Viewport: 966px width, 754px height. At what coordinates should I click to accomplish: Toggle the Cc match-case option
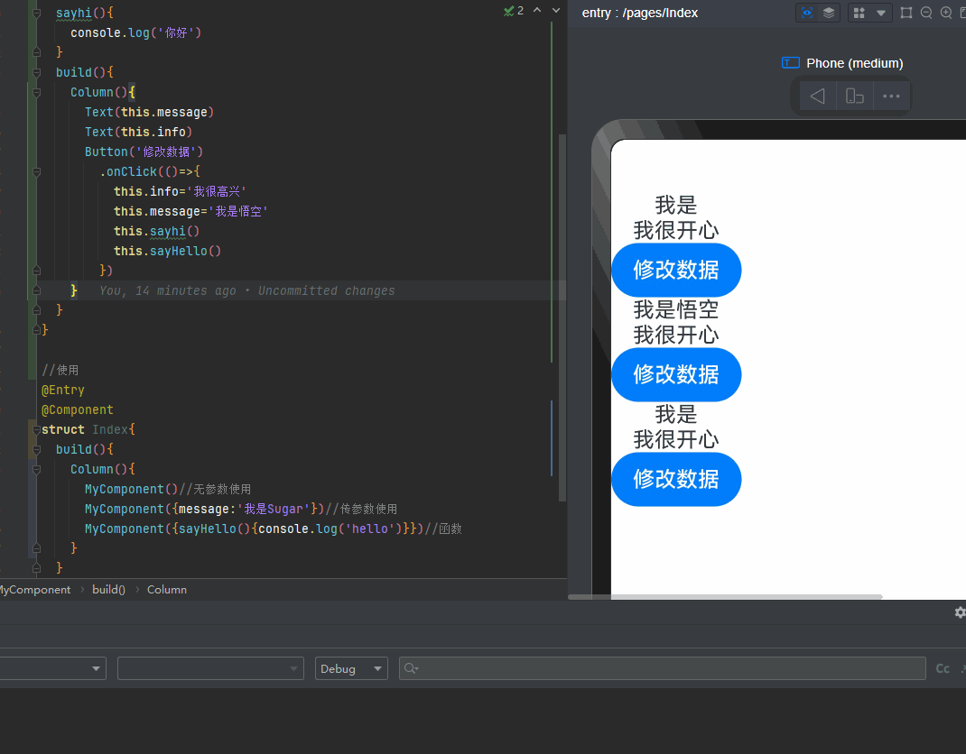(943, 668)
